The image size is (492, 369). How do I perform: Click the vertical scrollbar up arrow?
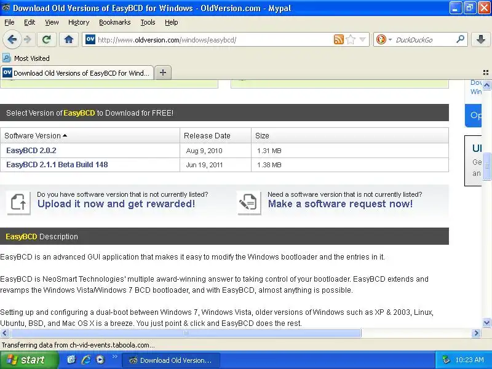coord(486,85)
